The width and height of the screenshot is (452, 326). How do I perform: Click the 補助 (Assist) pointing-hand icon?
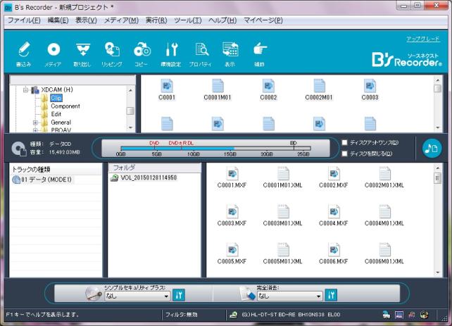[259, 54]
